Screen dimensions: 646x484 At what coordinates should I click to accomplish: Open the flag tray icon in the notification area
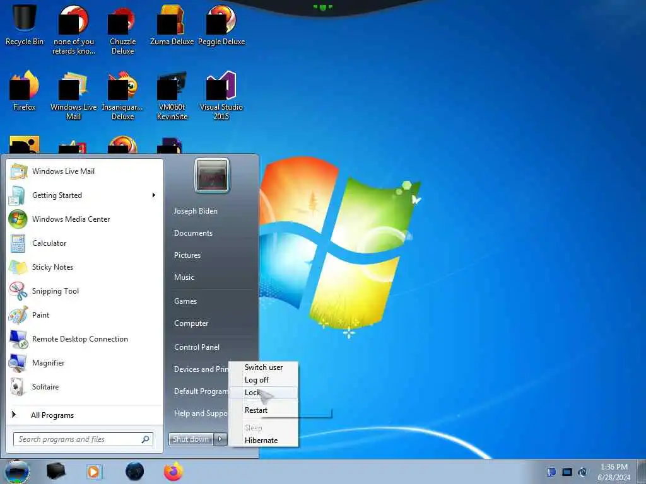click(x=551, y=471)
